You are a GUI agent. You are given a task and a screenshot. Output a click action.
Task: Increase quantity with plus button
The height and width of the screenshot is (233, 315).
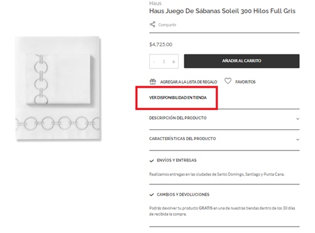[x=174, y=61]
